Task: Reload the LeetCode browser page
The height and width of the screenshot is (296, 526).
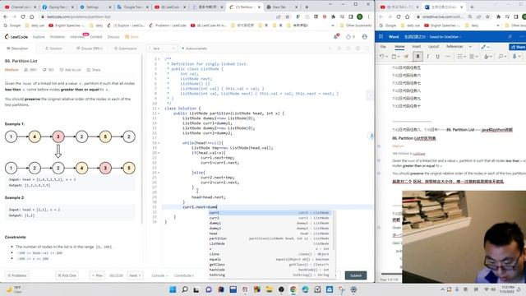Action: [x=23, y=16]
